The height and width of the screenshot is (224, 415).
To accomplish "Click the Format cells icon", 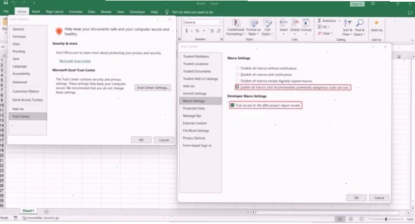I will pos(306,23).
